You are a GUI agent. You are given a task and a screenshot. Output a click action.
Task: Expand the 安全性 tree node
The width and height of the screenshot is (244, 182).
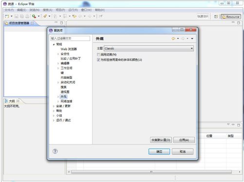tap(58, 54)
